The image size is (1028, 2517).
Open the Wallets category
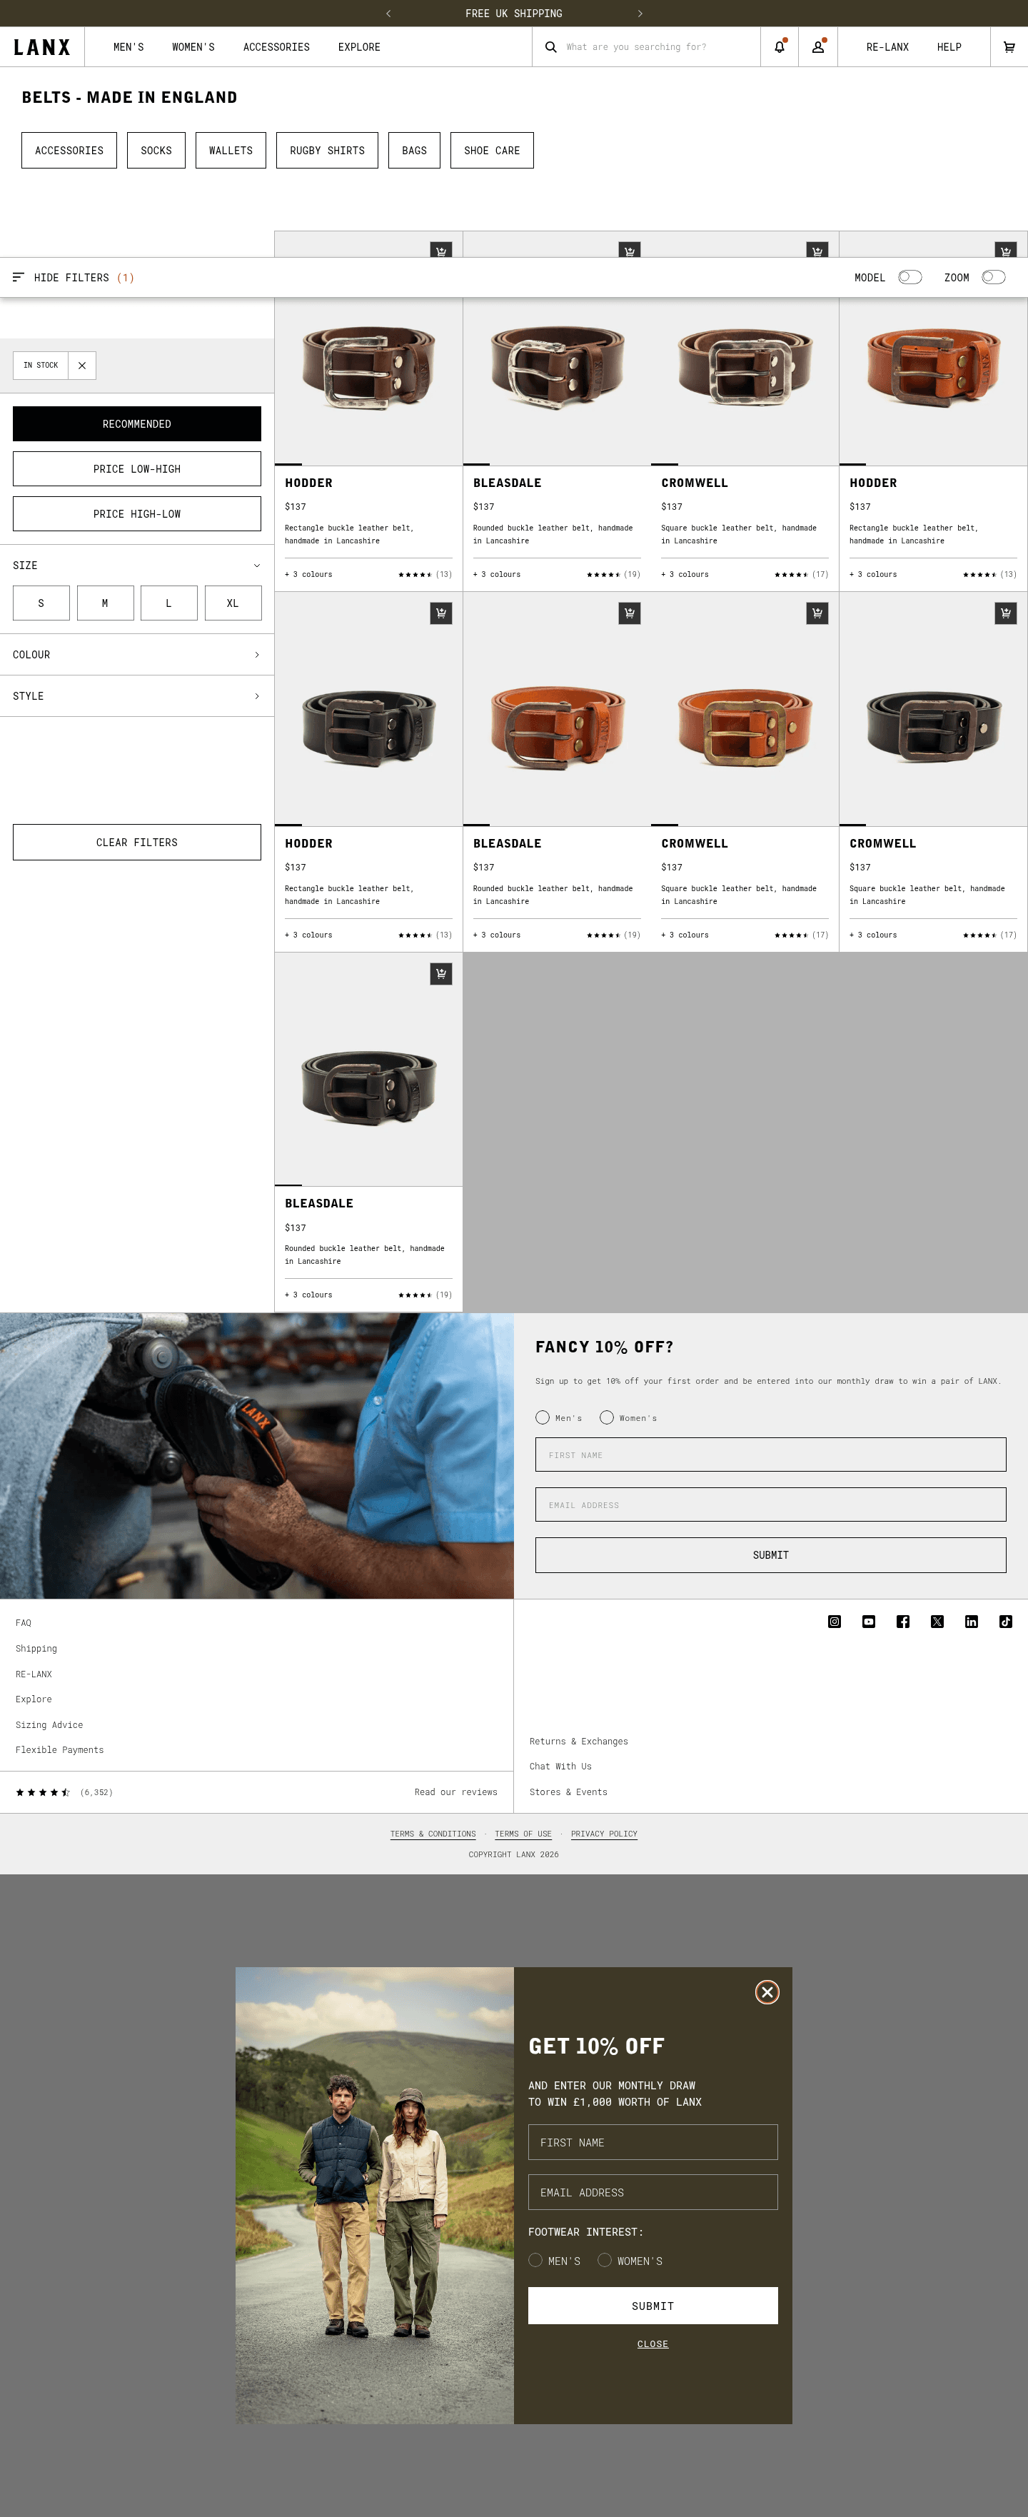231,151
